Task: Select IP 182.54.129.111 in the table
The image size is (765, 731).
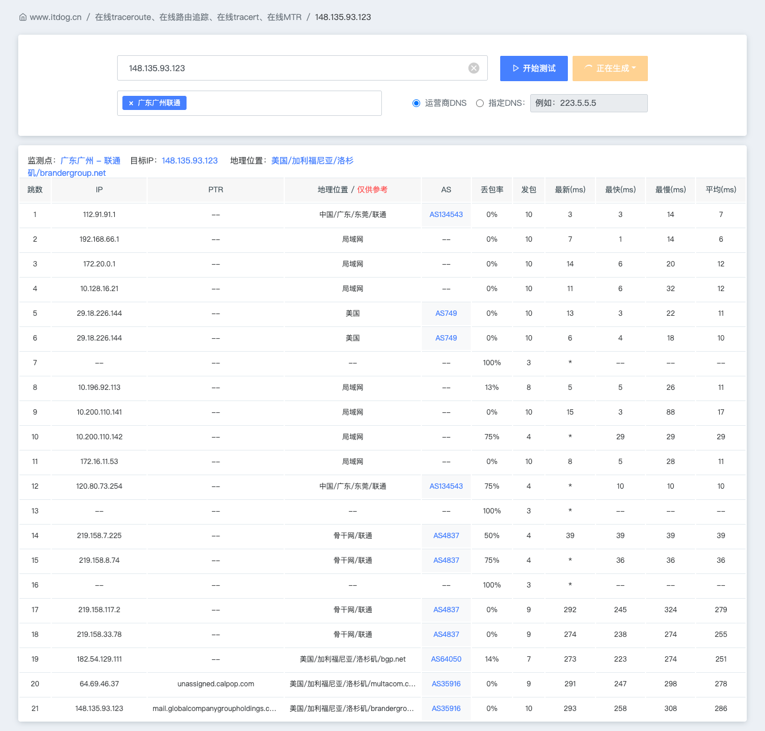Action: pos(99,659)
